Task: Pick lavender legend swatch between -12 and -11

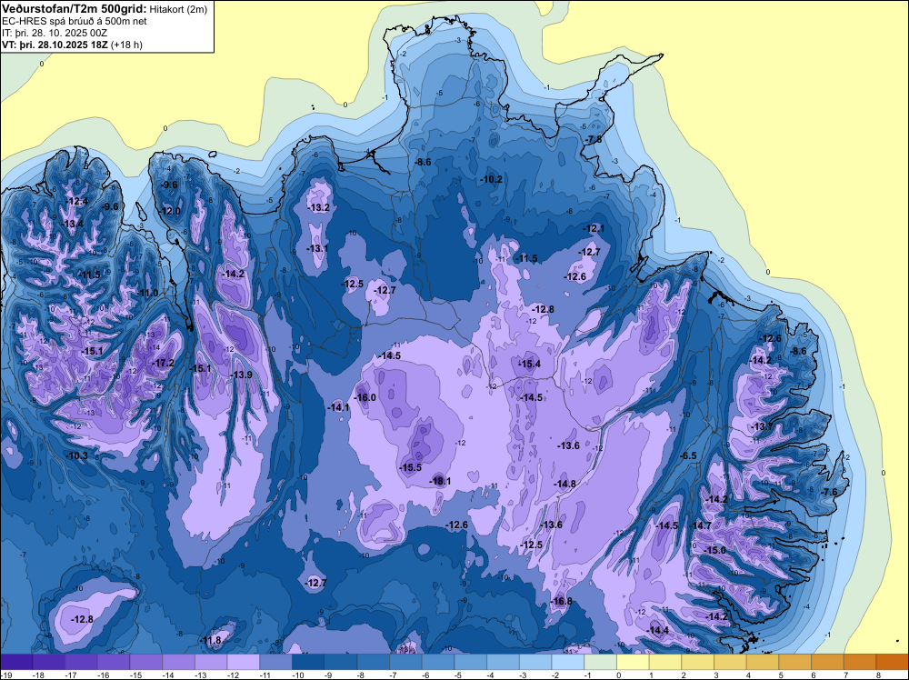Action: point(244,660)
